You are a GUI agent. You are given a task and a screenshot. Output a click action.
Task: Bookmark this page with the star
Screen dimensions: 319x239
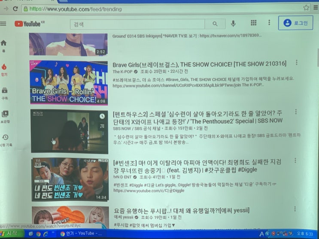[x=306, y=8]
